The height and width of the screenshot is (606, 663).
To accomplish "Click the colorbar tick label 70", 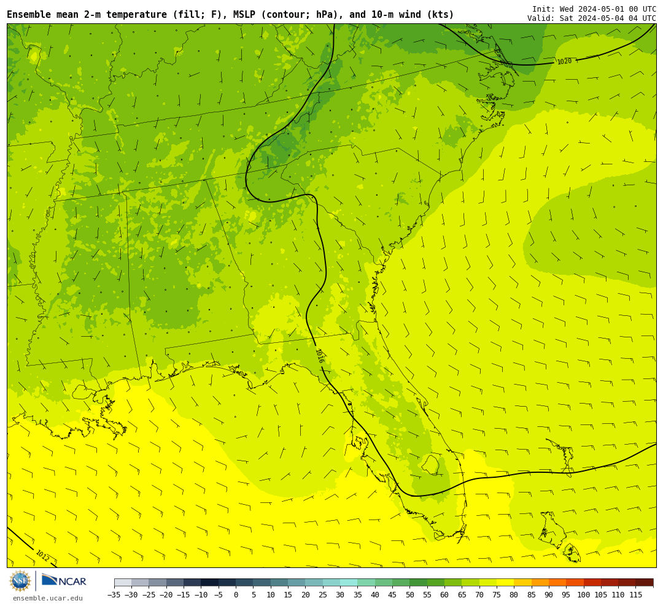I will (479, 594).
